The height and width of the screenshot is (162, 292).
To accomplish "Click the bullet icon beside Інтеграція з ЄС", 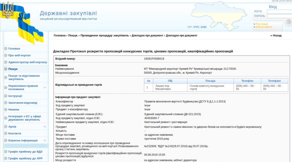I will [x=6, y=118].
